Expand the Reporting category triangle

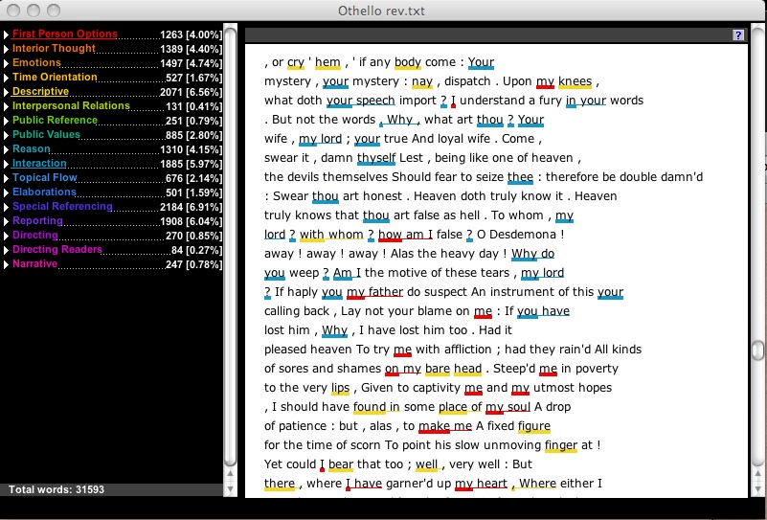[x=6, y=221]
